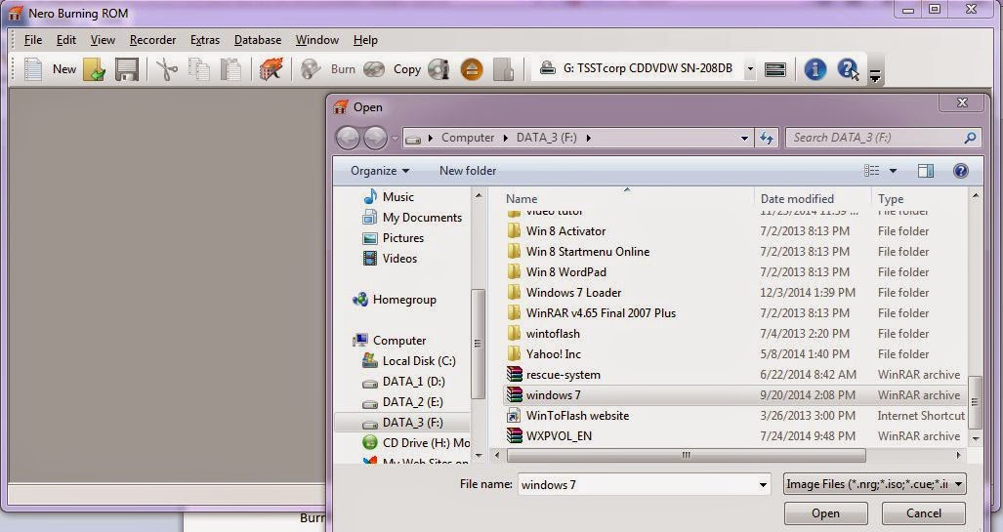This screenshot has height=532, width=1003.
Task: Click the blue help icon in Open dialog
Action: click(960, 171)
